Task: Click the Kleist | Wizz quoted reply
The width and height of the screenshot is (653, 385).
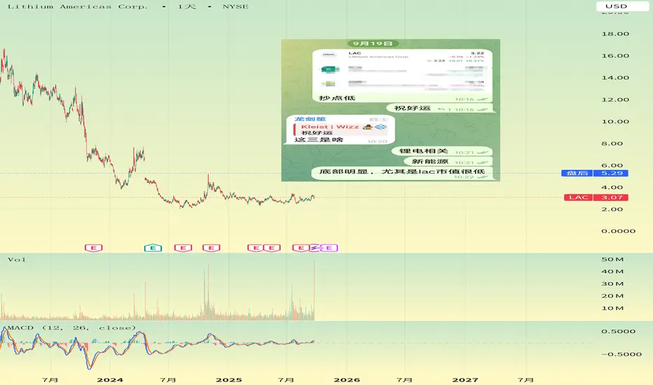Action: point(341,129)
